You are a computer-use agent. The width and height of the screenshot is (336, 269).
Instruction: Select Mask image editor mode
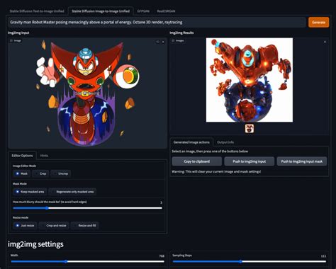click(x=21, y=173)
